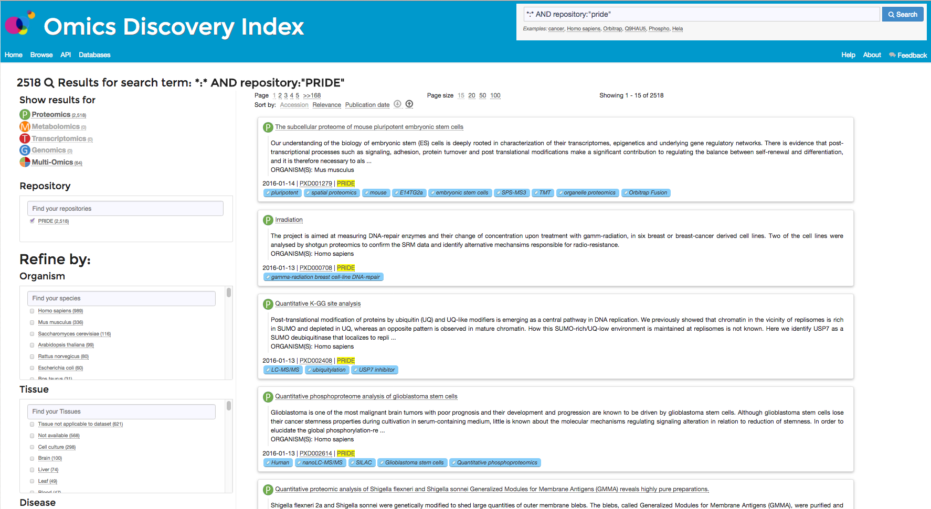
Task: Click the Orbitrap Fusion tag
Action: (646, 193)
